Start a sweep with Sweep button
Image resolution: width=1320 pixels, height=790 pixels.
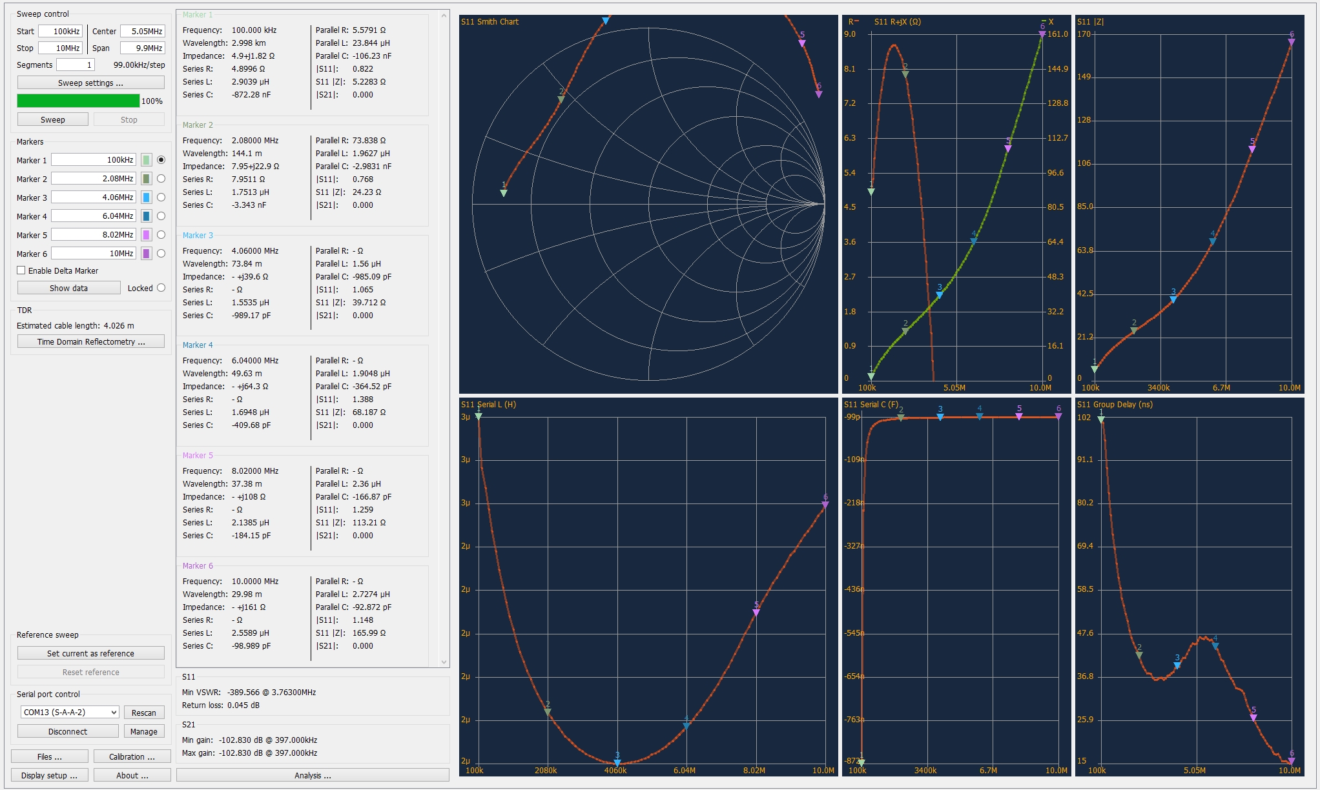click(52, 119)
